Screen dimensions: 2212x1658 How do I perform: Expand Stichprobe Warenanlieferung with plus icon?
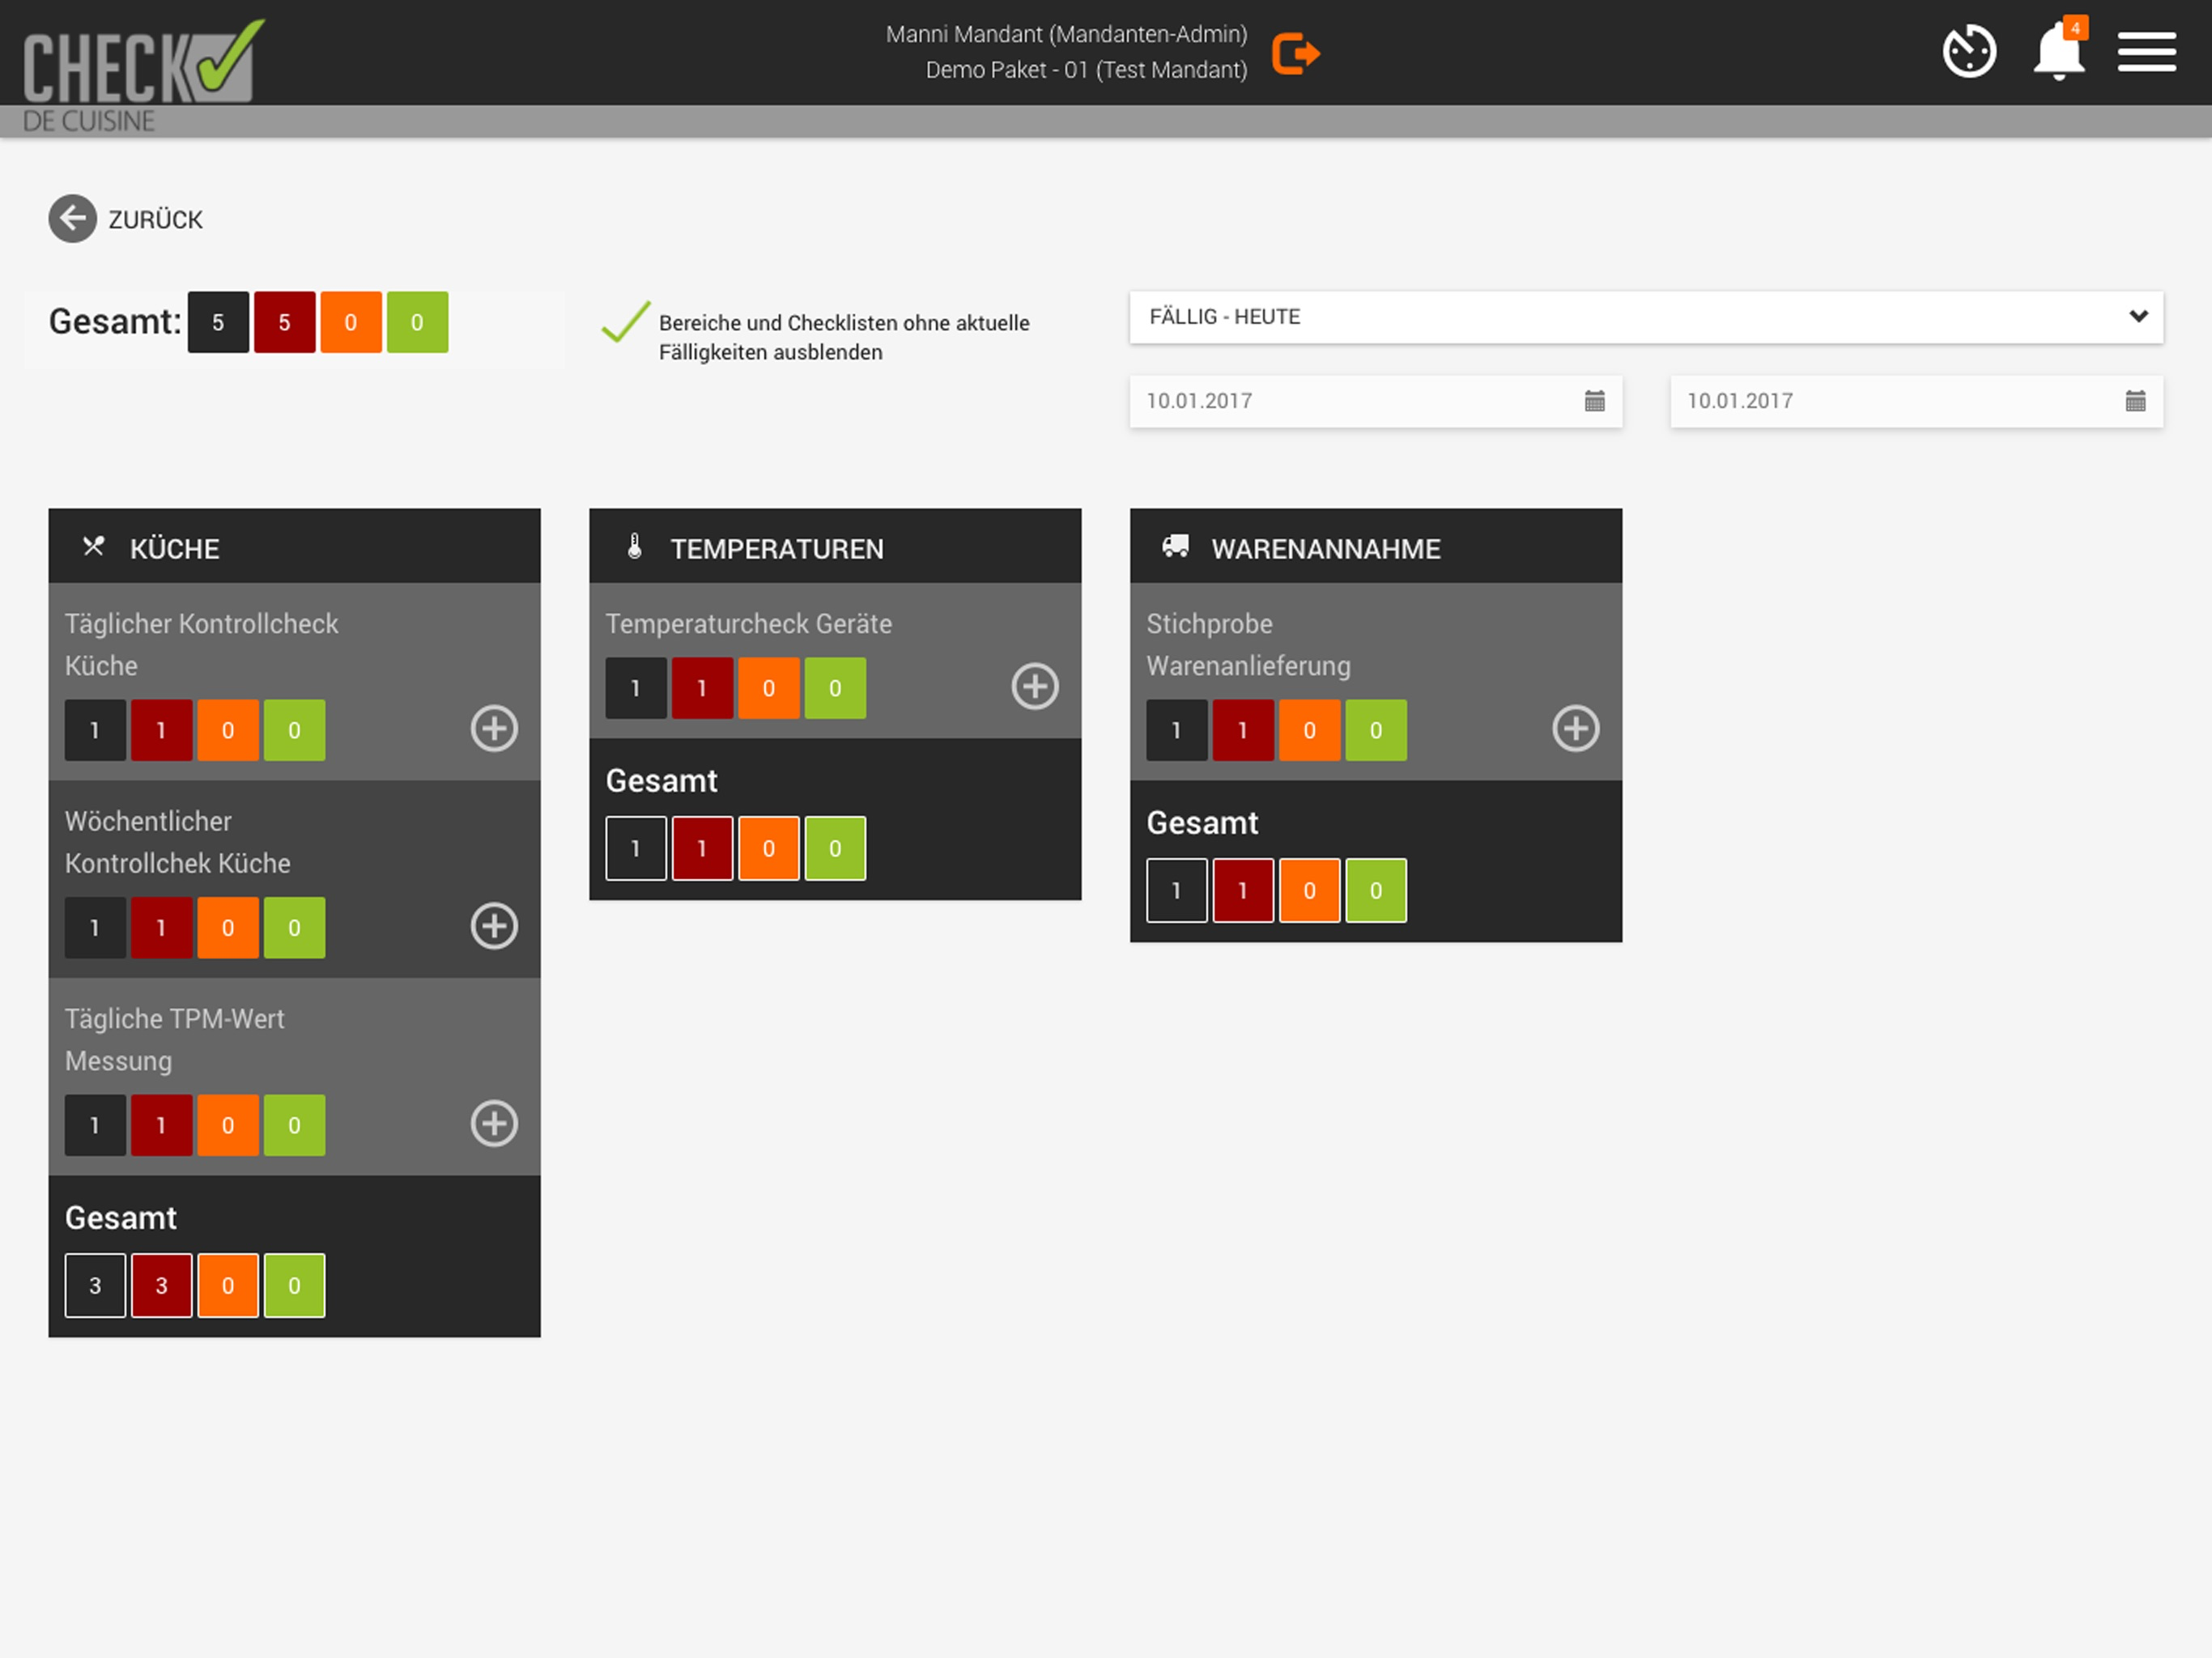point(1576,728)
